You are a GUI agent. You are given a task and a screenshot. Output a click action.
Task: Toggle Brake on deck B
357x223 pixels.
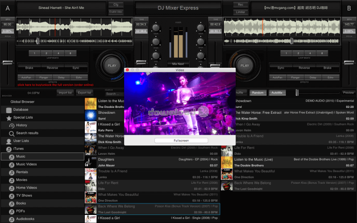(328, 68)
